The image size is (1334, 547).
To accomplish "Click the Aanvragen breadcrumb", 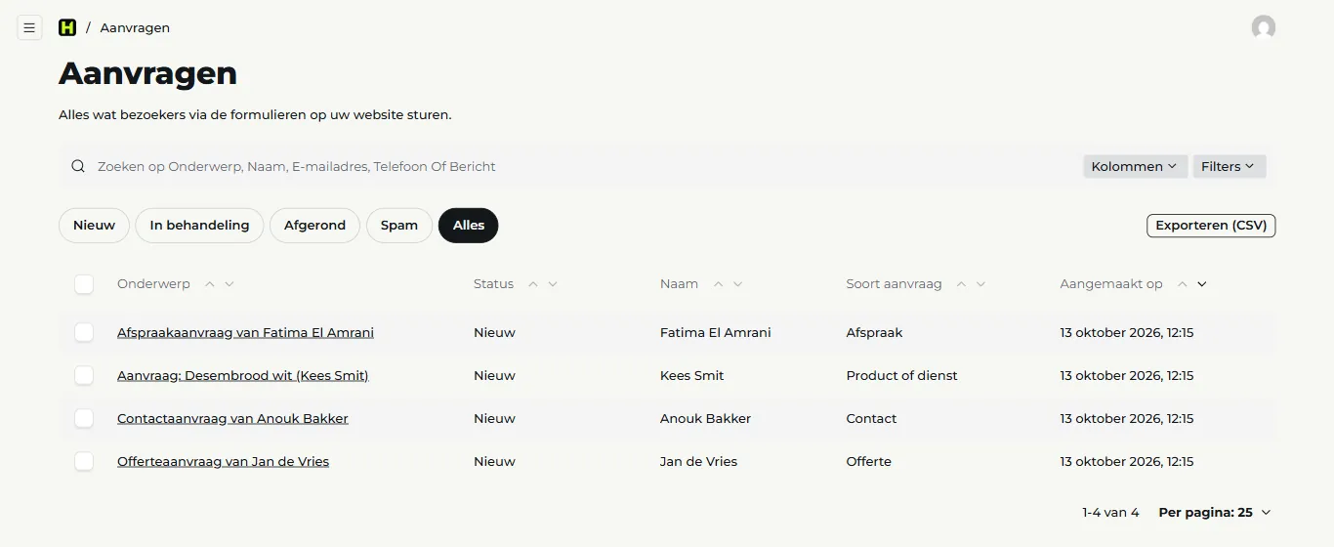I will (x=135, y=27).
